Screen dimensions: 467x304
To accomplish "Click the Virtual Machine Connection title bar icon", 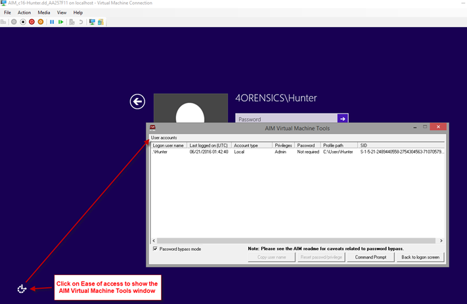I will pyautogui.click(x=3, y=3).
